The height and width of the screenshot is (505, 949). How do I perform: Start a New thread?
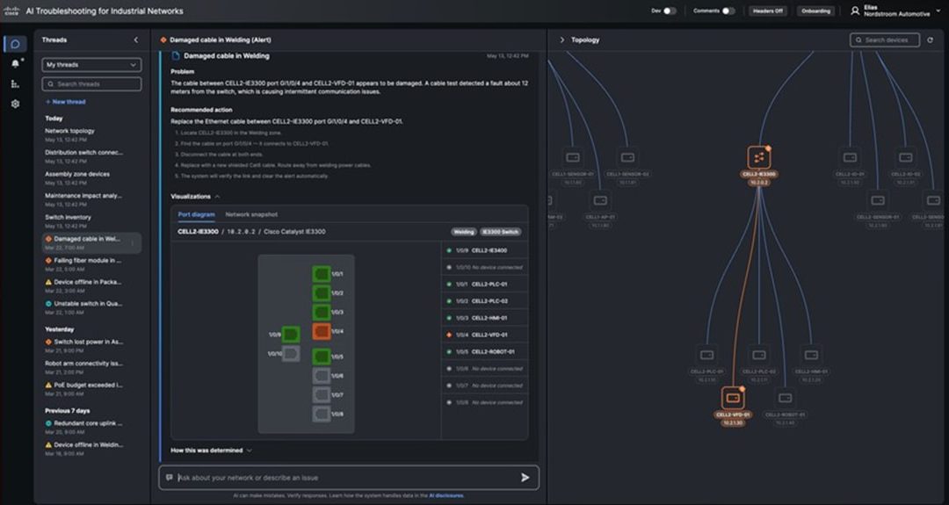click(x=65, y=102)
